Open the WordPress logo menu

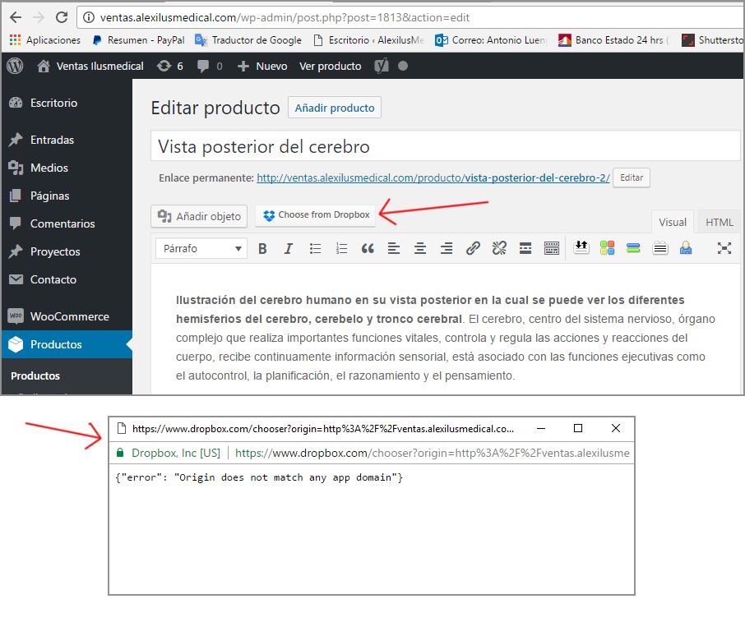point(15,66)
